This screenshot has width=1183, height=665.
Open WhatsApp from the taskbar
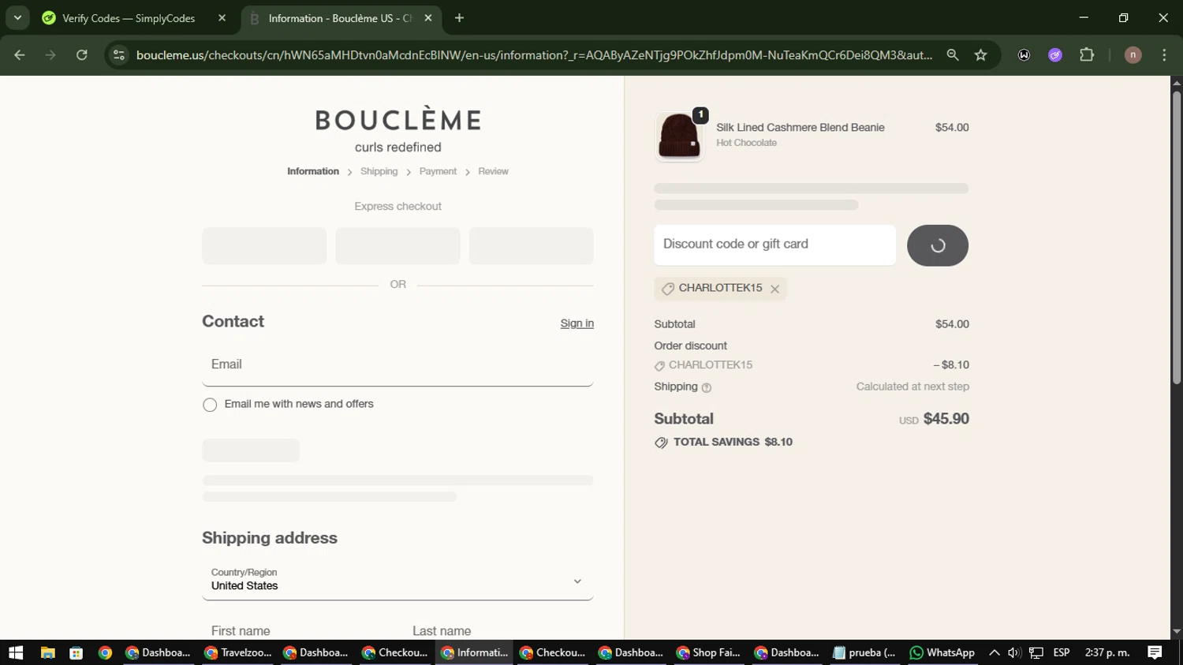pyautogui.click(x=942, y=652)
